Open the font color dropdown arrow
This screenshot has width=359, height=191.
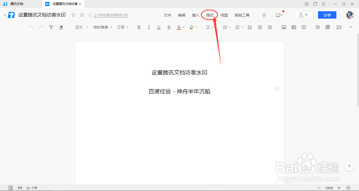[184, 27]
